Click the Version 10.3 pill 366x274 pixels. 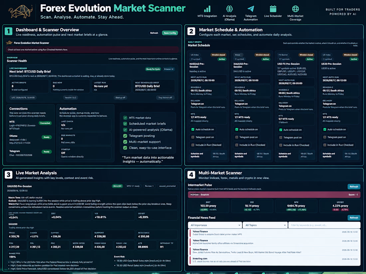71,98
